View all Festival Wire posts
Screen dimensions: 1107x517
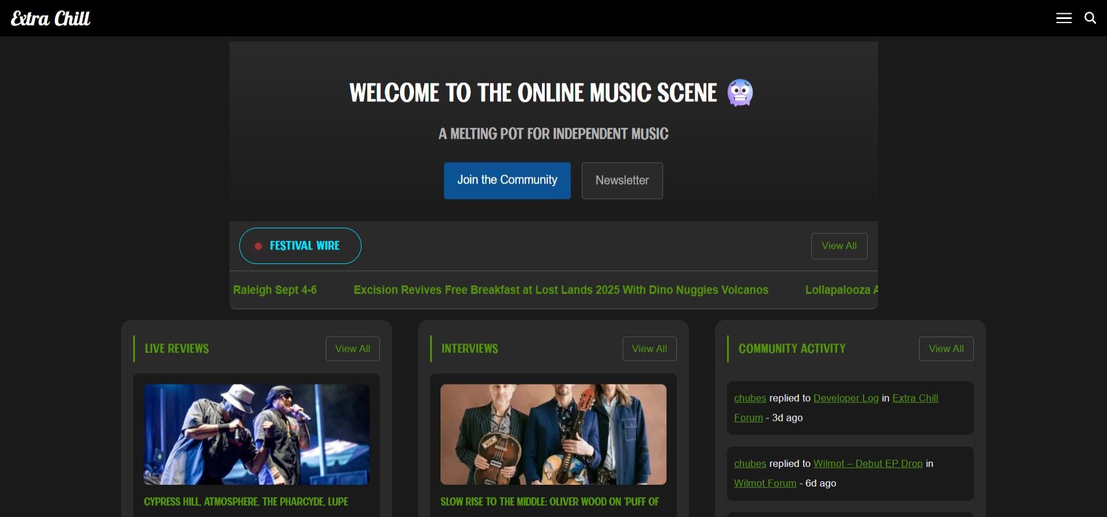tap(839, 246)
